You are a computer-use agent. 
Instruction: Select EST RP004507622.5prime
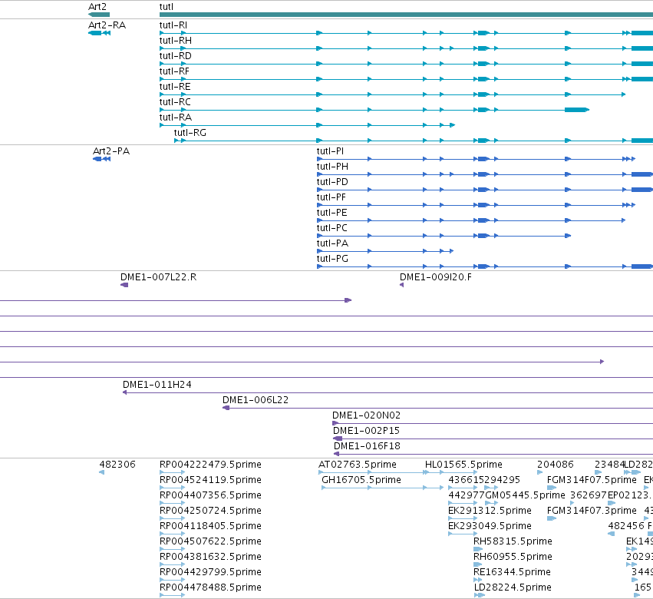pyautogui.click(x=210, y=542)
